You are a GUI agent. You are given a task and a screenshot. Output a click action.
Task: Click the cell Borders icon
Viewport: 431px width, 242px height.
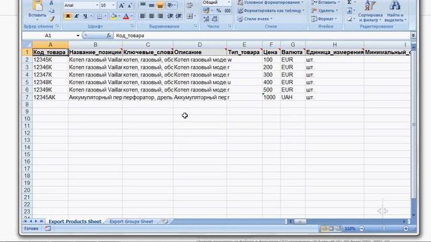[x=99, y=16]
